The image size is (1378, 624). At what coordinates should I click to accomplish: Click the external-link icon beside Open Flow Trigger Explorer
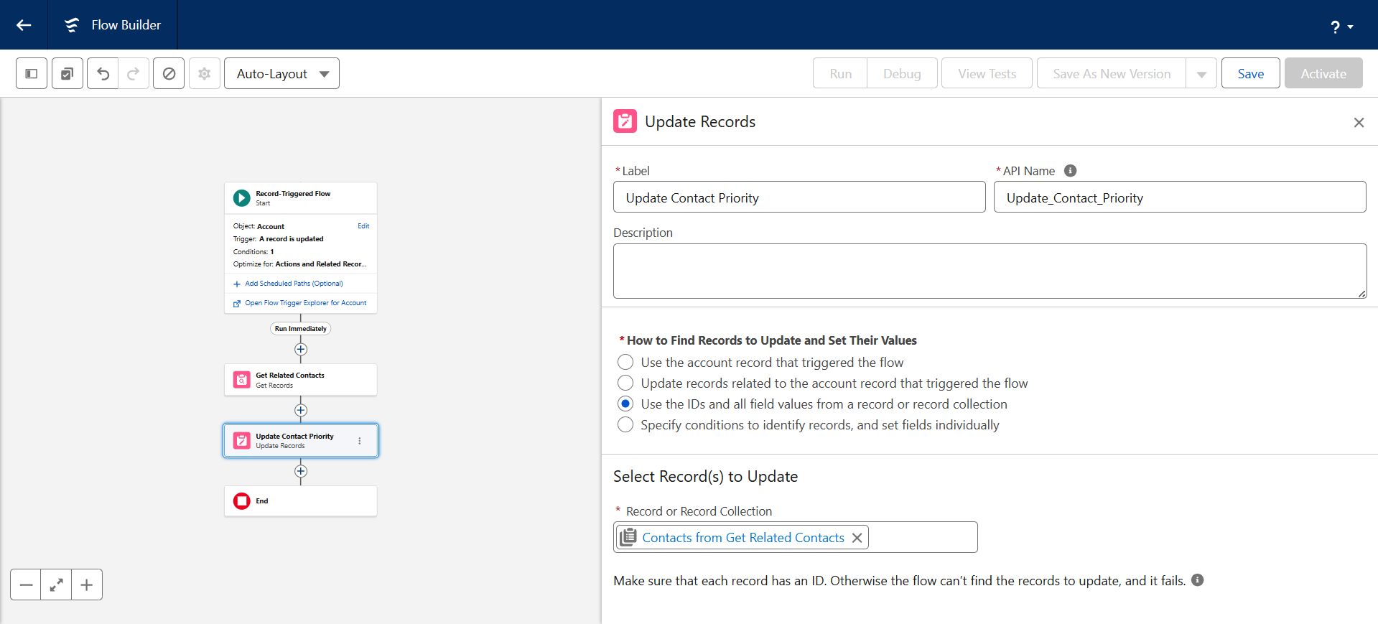(237, 304)
